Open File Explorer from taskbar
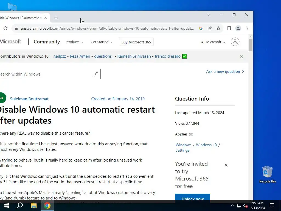The image size is (281, 211). [x=33, y=206]
